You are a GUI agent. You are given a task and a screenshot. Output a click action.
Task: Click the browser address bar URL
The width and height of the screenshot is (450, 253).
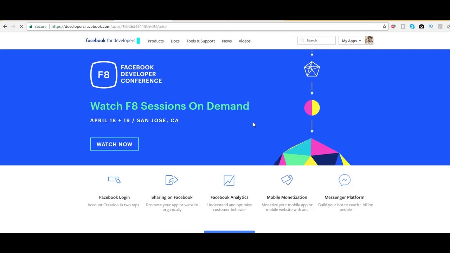click(109, 26)
